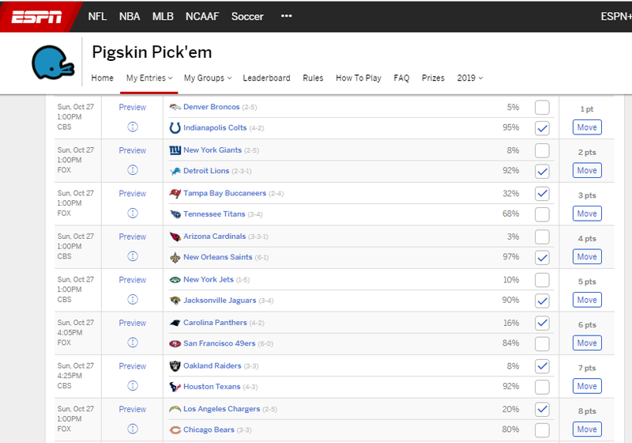Screen dimensions: 632x443
Task: Click the ESPN logo
Action: tap(36, 17)
